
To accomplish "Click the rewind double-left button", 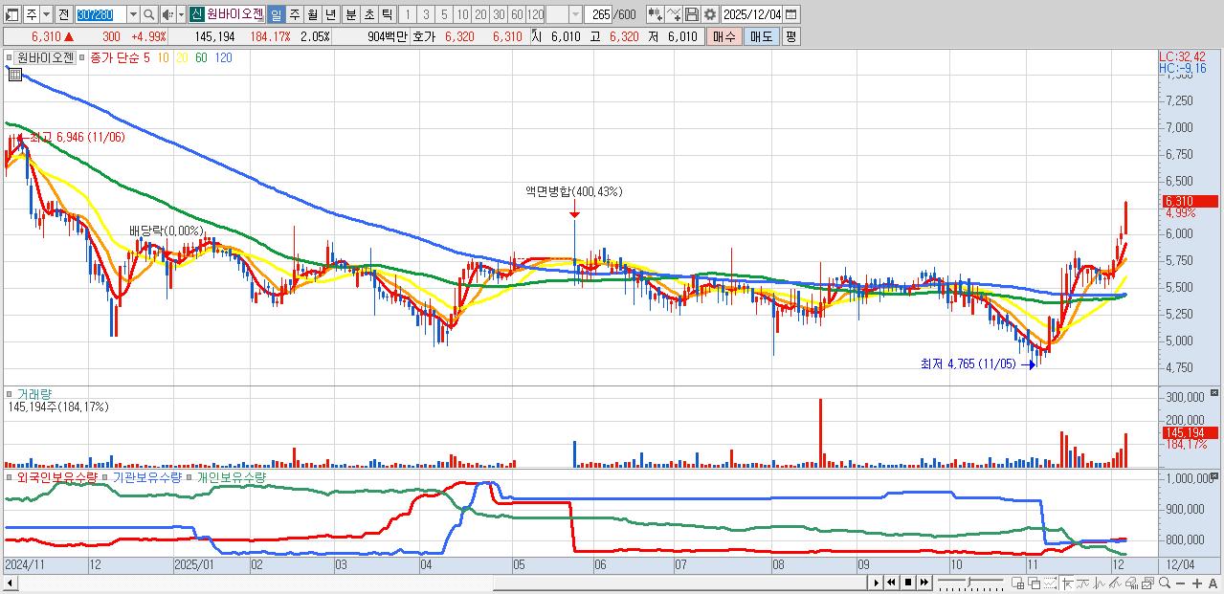I will click(x=891, y=583).
